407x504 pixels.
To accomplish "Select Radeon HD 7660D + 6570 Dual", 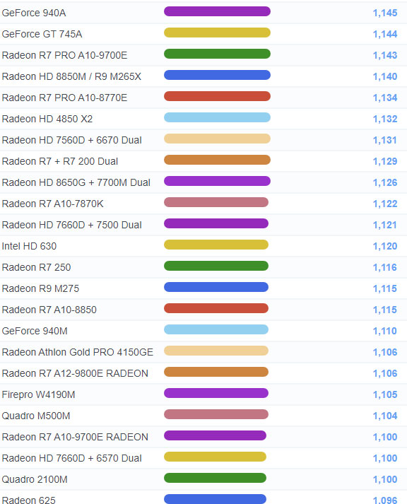I will [x=71, y=458].
